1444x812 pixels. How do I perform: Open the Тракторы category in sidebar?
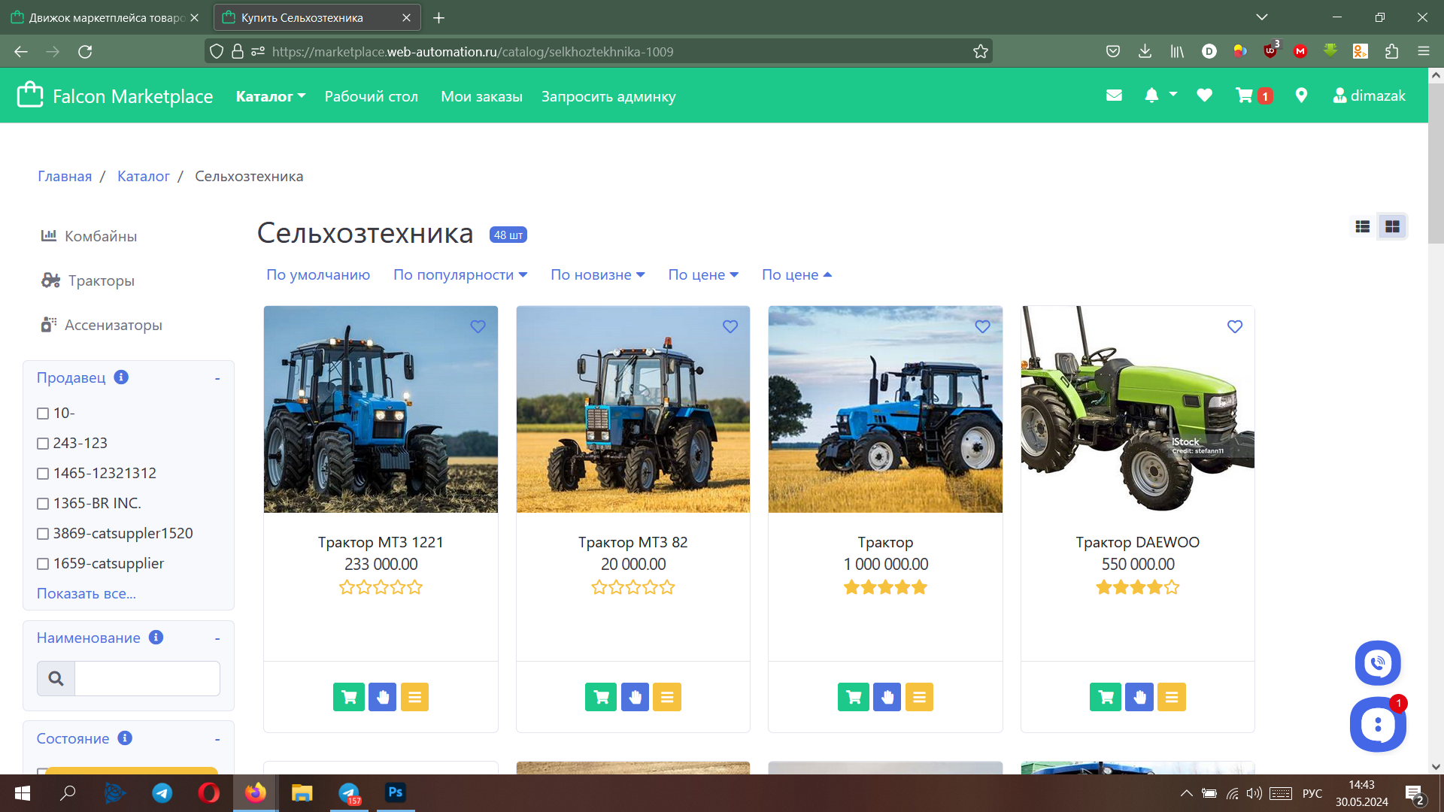101,280
